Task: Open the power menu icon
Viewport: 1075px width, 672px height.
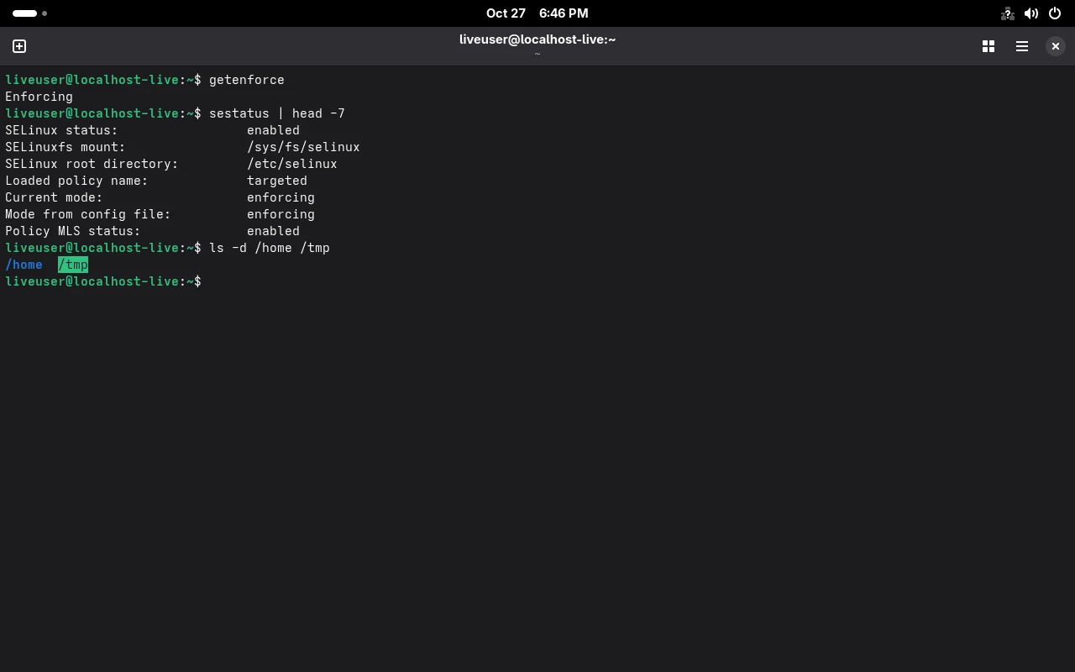Action: pyautogui.click(x=1055, y=13)
